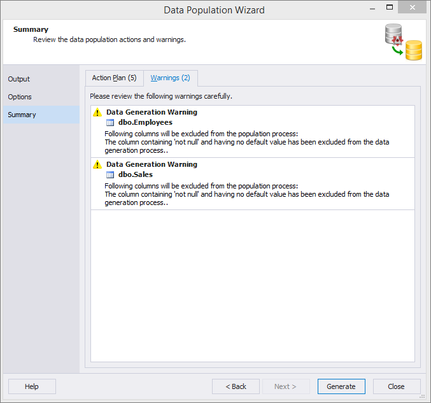The image size is (431, 403).
Task: Select the dbo.Employees table name
Action: tap(145, 122)
